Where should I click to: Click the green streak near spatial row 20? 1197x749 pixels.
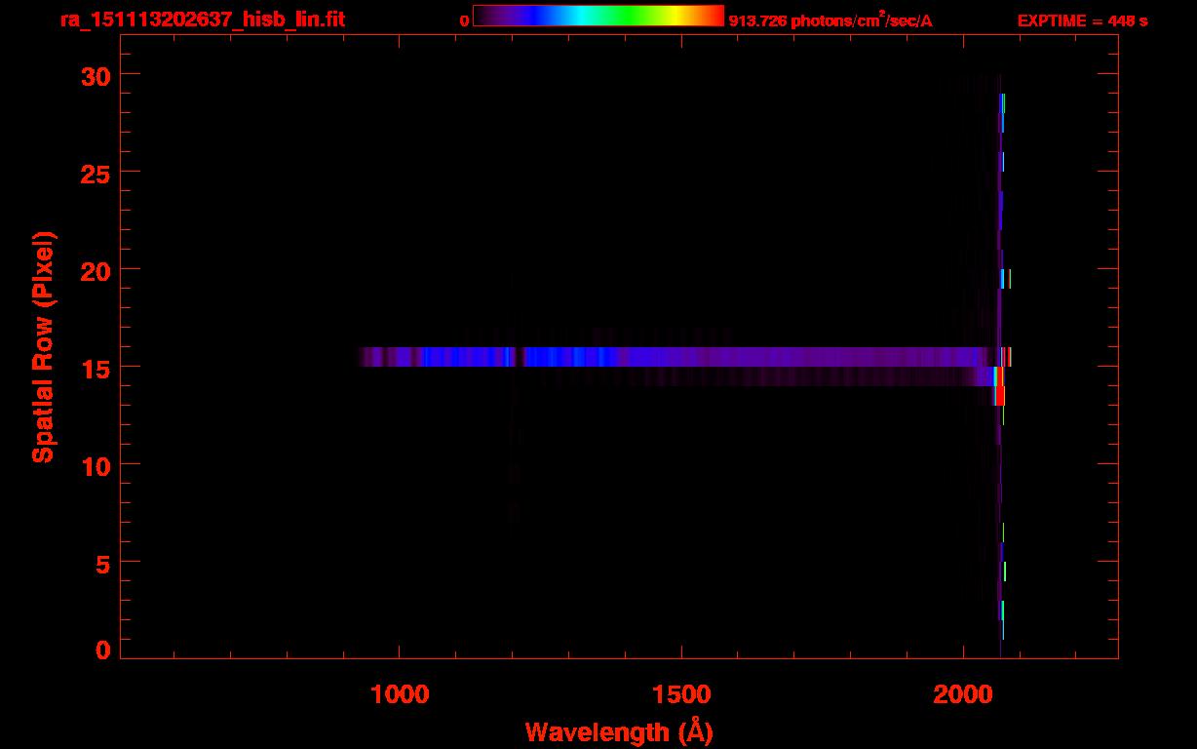tap(1010, 278)
